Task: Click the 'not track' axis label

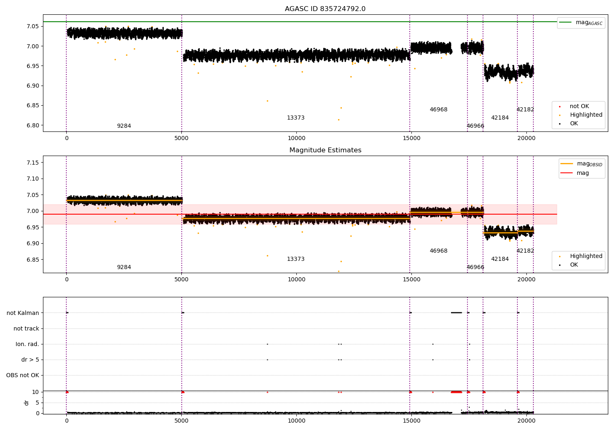Action: 26,329
